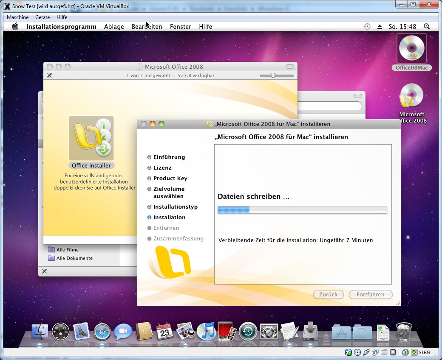Open Time Machine in the dock
The height and width of the screenshot is (360, 442).
click(x=248, y=331)
